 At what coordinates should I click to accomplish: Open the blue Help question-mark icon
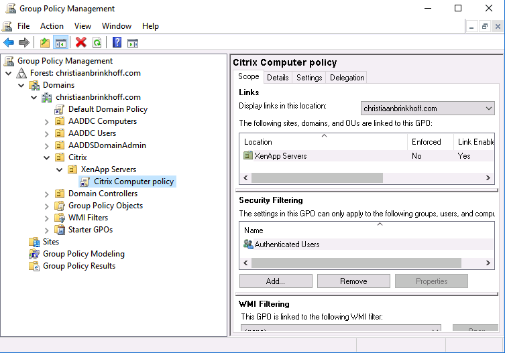tap(117, 42)
